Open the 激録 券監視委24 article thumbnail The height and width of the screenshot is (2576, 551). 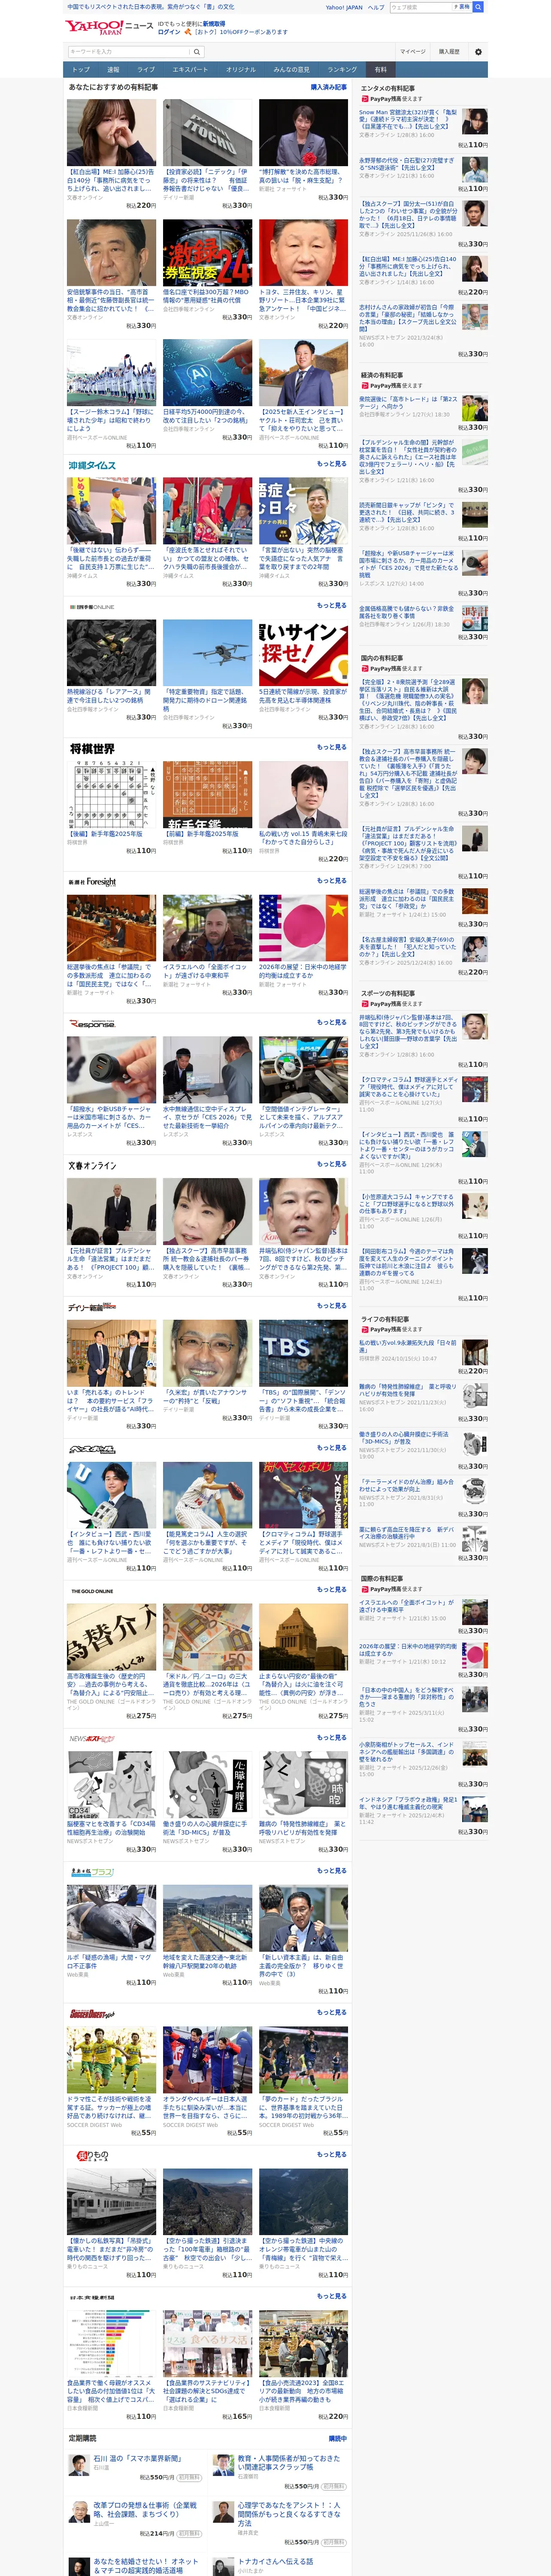click(207, 253)
